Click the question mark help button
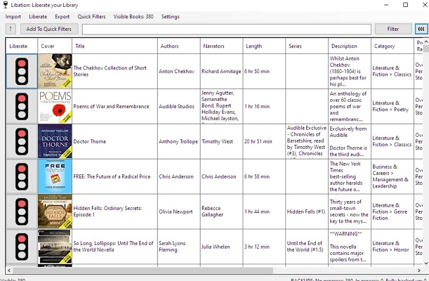The height and width of the screenshot is (281, 429). 11,29
